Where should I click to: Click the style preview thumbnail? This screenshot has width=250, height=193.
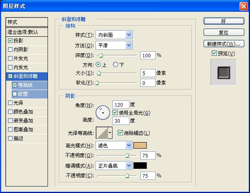(223, 73)
